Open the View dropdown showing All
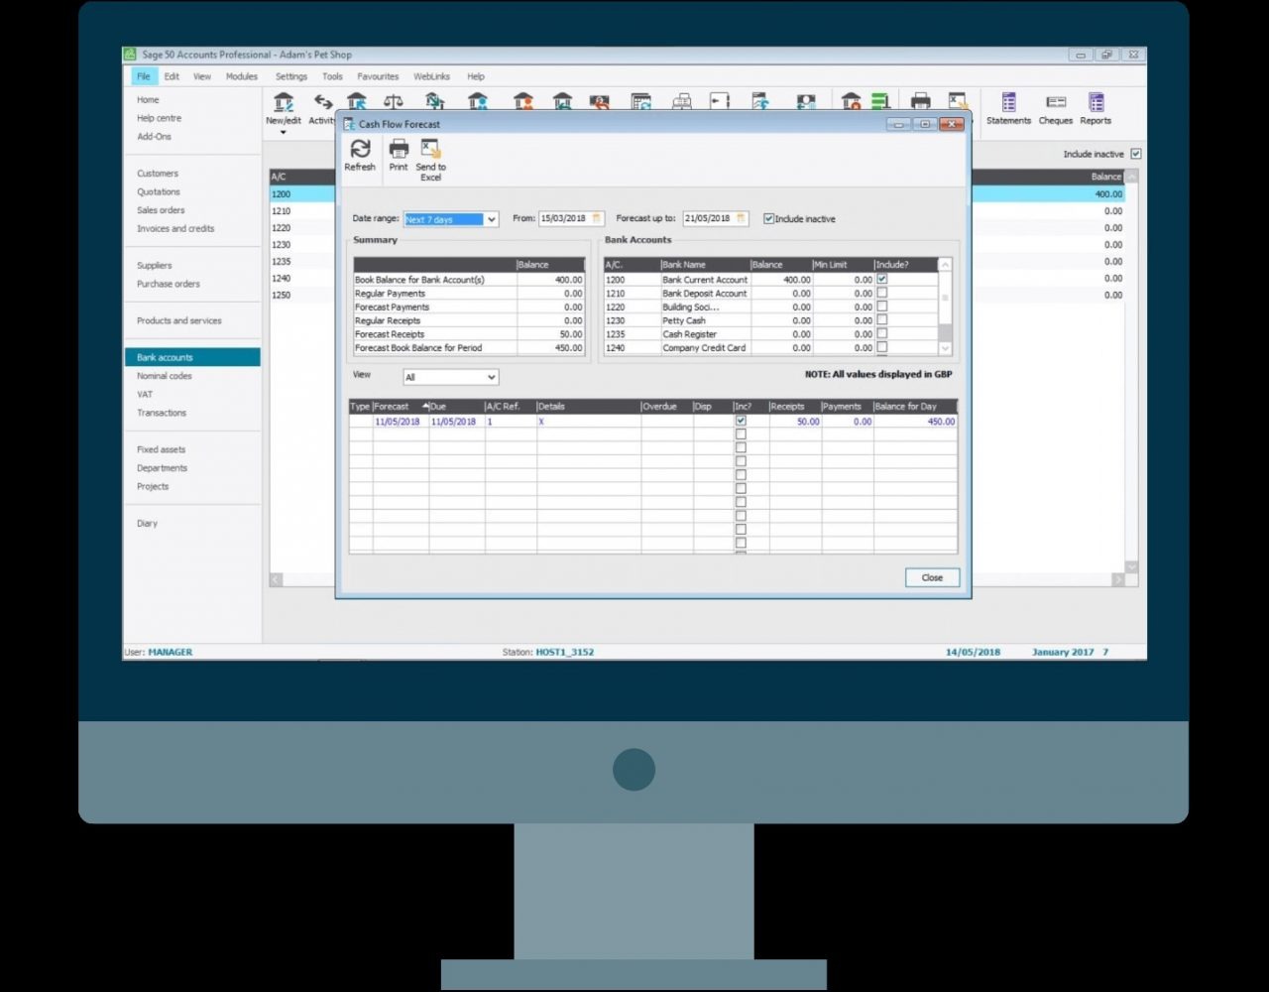Image resolution: width=1269 pixels, height=992 pixels. pos(491,377)
